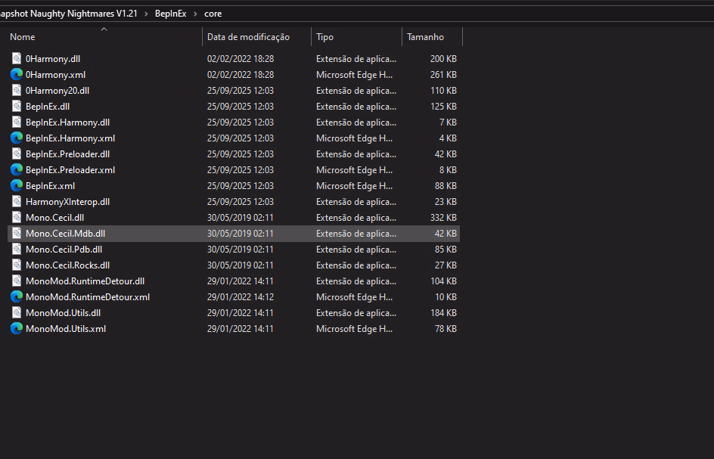Click breadcrumb chevron between BepInEx and core
The height and width of the screenshot is (459, 714).
195,14
